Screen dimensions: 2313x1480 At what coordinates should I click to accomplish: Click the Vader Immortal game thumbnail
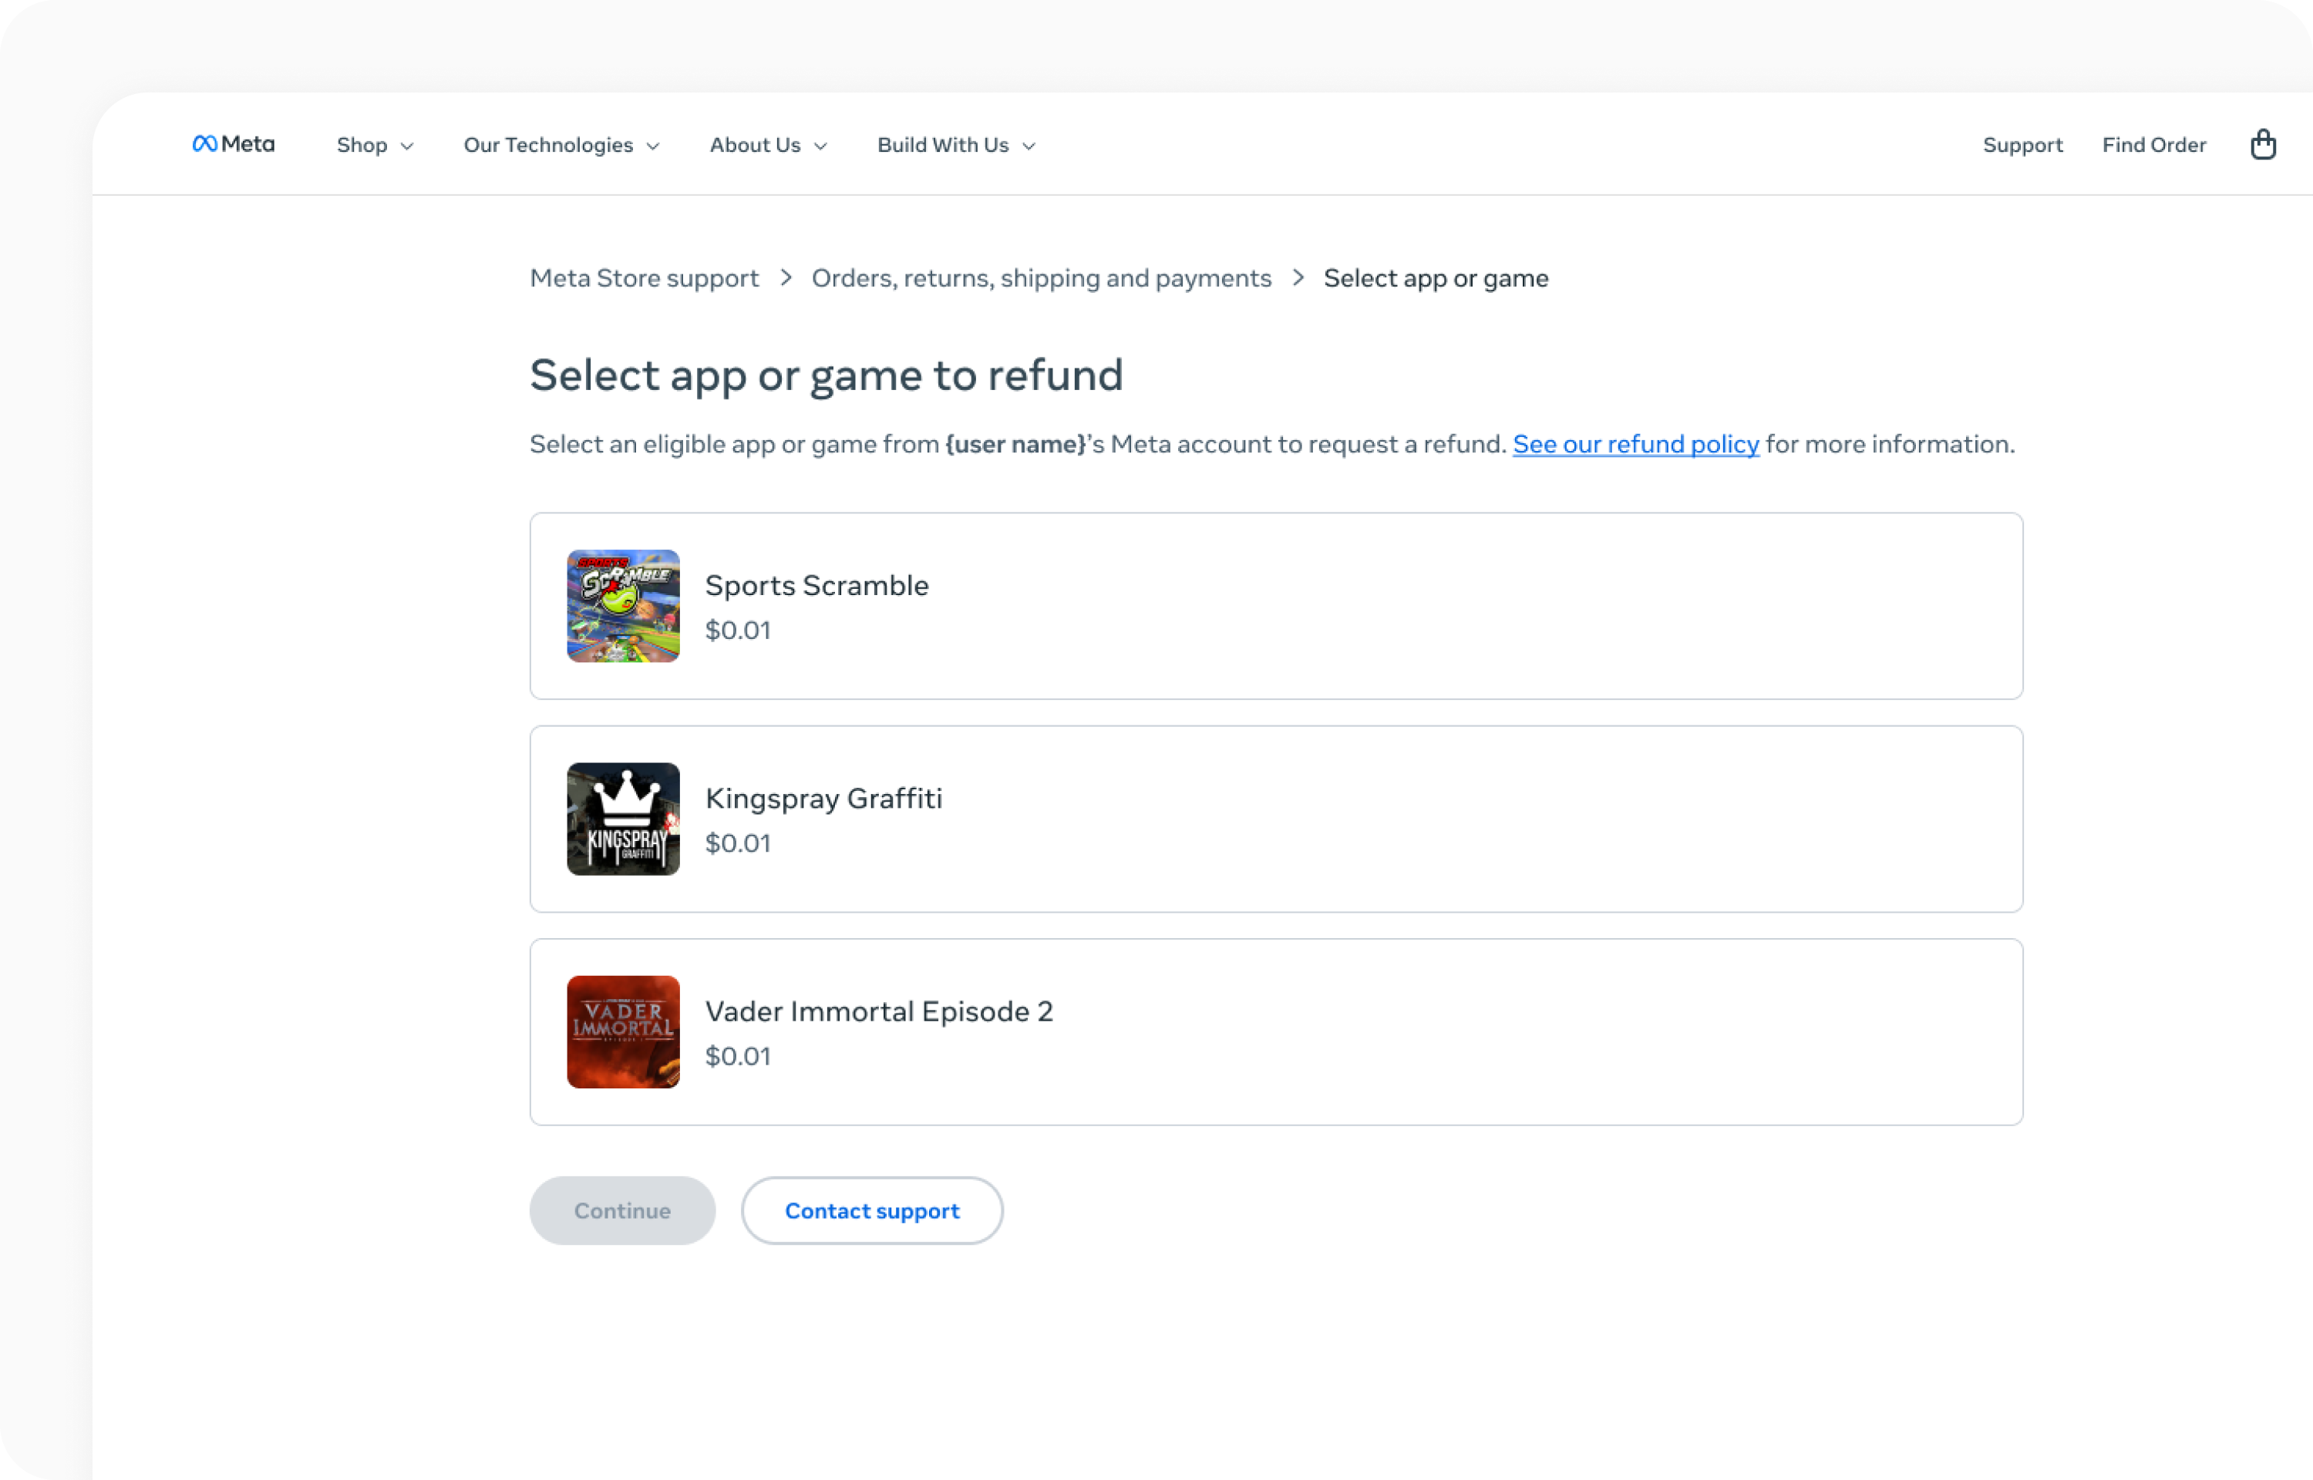(x=623, y=1032)
